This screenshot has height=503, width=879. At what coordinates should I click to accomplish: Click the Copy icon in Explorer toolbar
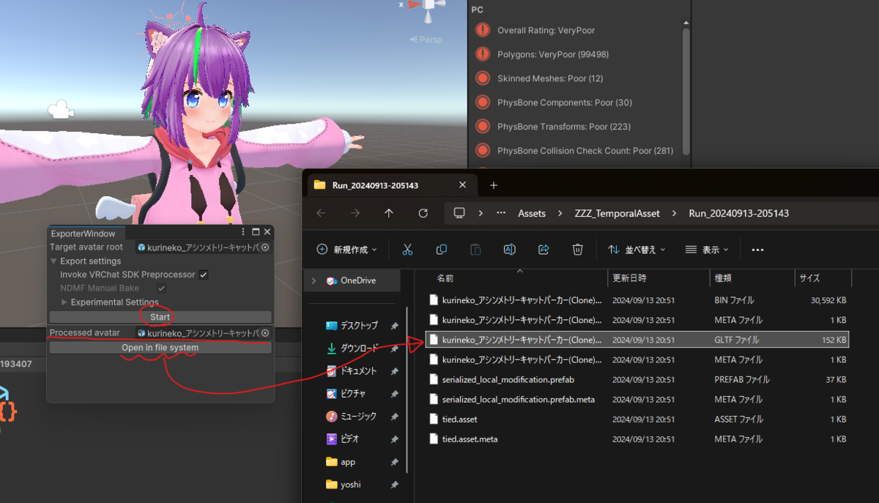(x=441, y=250)
